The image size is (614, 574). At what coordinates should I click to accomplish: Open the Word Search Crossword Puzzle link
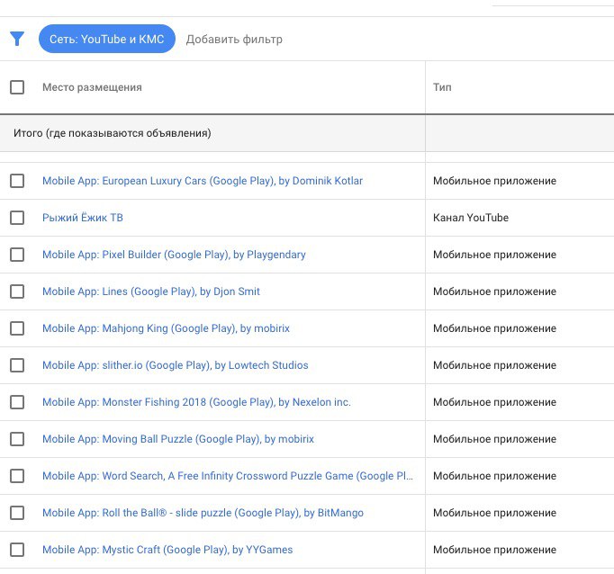(228, 476)
